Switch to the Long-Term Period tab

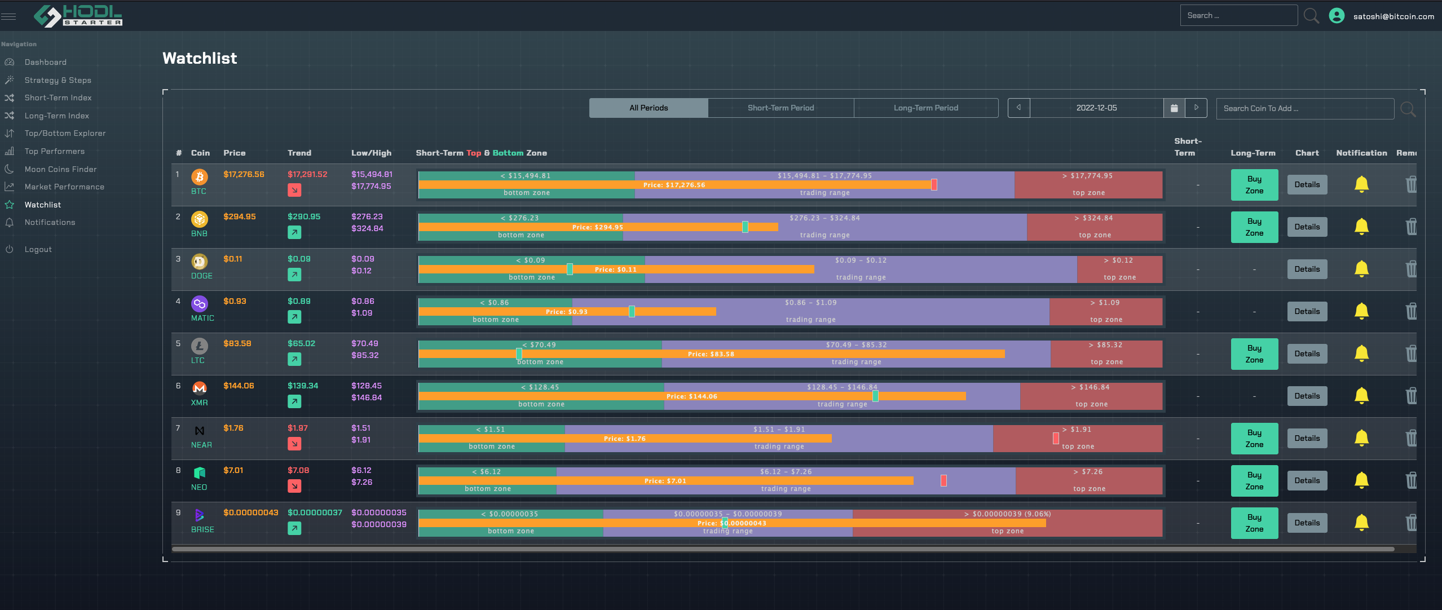click(x=926, y=108)
